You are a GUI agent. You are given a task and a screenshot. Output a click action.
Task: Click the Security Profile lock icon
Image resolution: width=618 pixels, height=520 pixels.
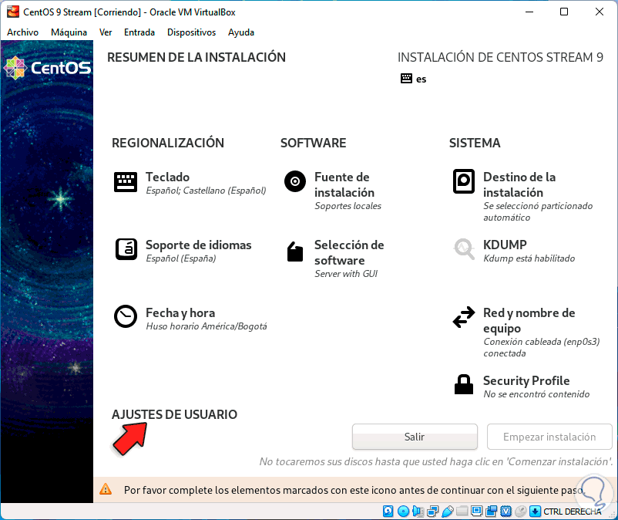[x=464, y=385]
